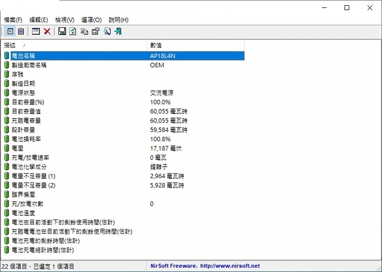
Task: Open the 檢視(V) menu
Action: point(65,20)
